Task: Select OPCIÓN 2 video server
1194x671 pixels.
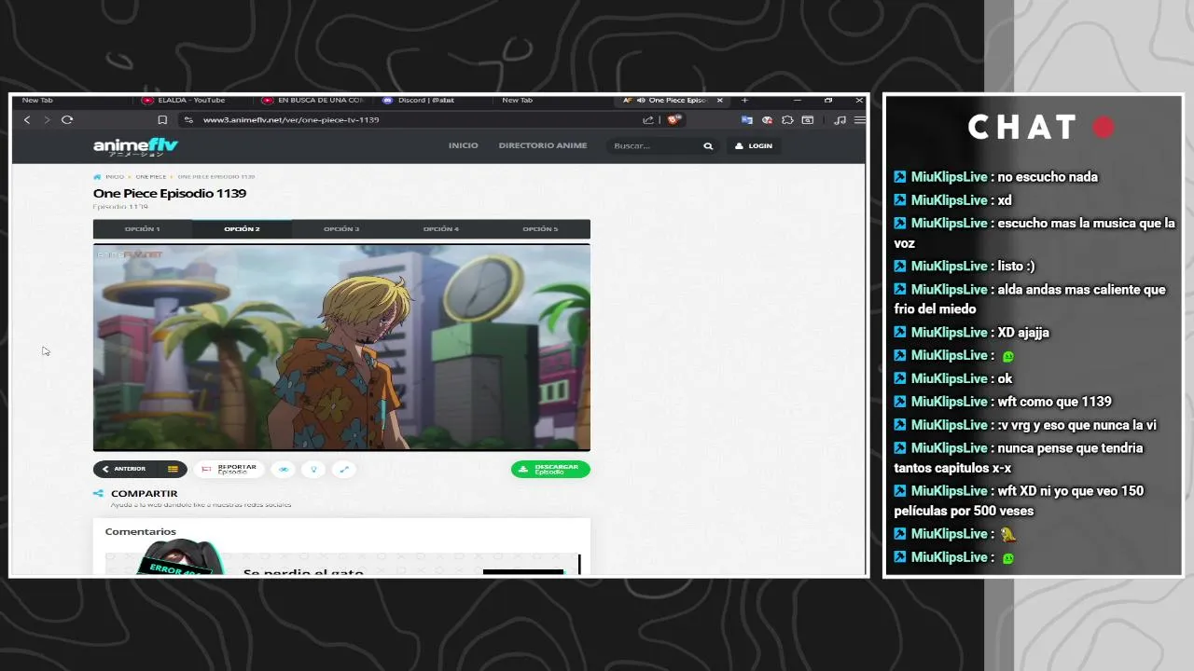Action: coord(242,229)
